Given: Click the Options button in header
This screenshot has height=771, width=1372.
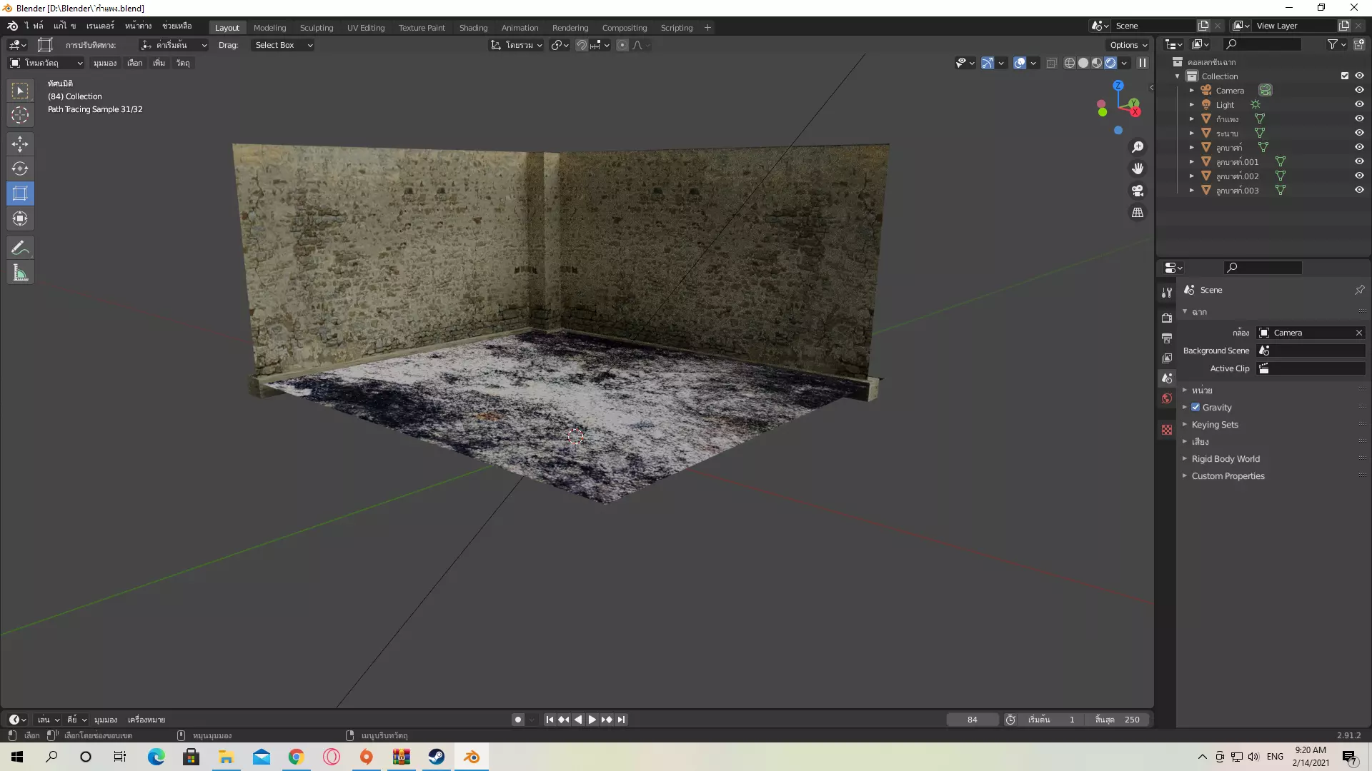Looking at the screenshot, I should (x=1128, y=45).
